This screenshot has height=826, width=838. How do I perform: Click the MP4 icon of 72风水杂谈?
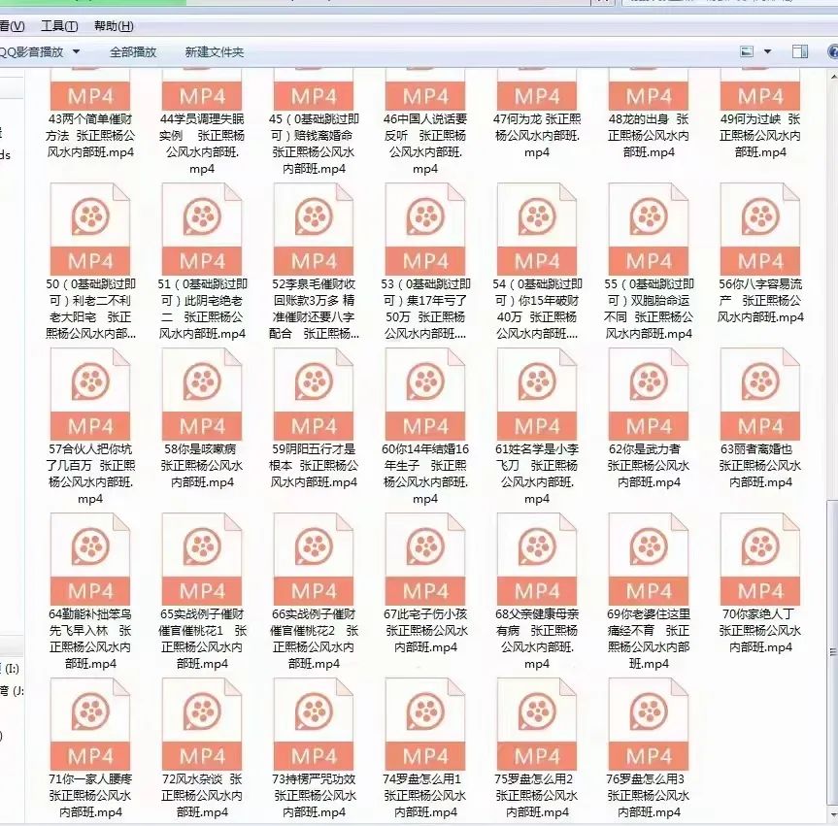point(202,723)
